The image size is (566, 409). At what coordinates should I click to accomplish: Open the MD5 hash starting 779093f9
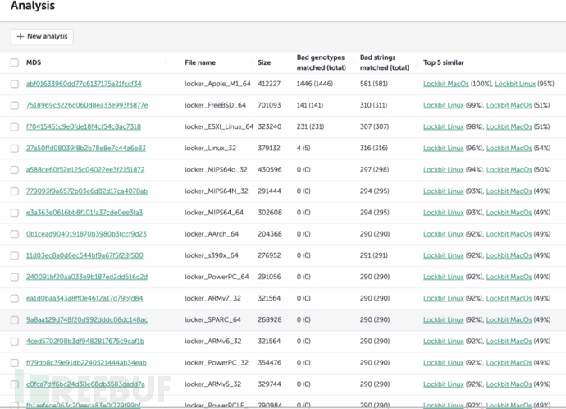(87, 191)
